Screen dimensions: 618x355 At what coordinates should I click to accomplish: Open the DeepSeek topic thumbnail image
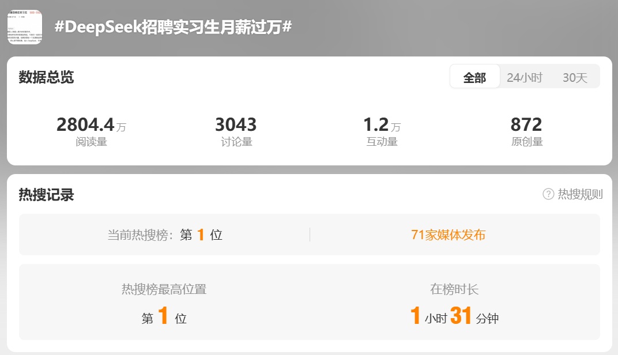coord(24,27)
